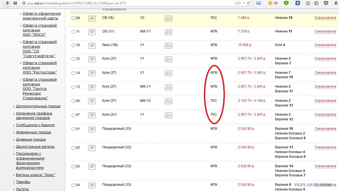This screenshot has height=193, width=339.
Task: Click the ДЦ icon in wagon 14 row
Action: pyautogui.click(x=168, y=73)
